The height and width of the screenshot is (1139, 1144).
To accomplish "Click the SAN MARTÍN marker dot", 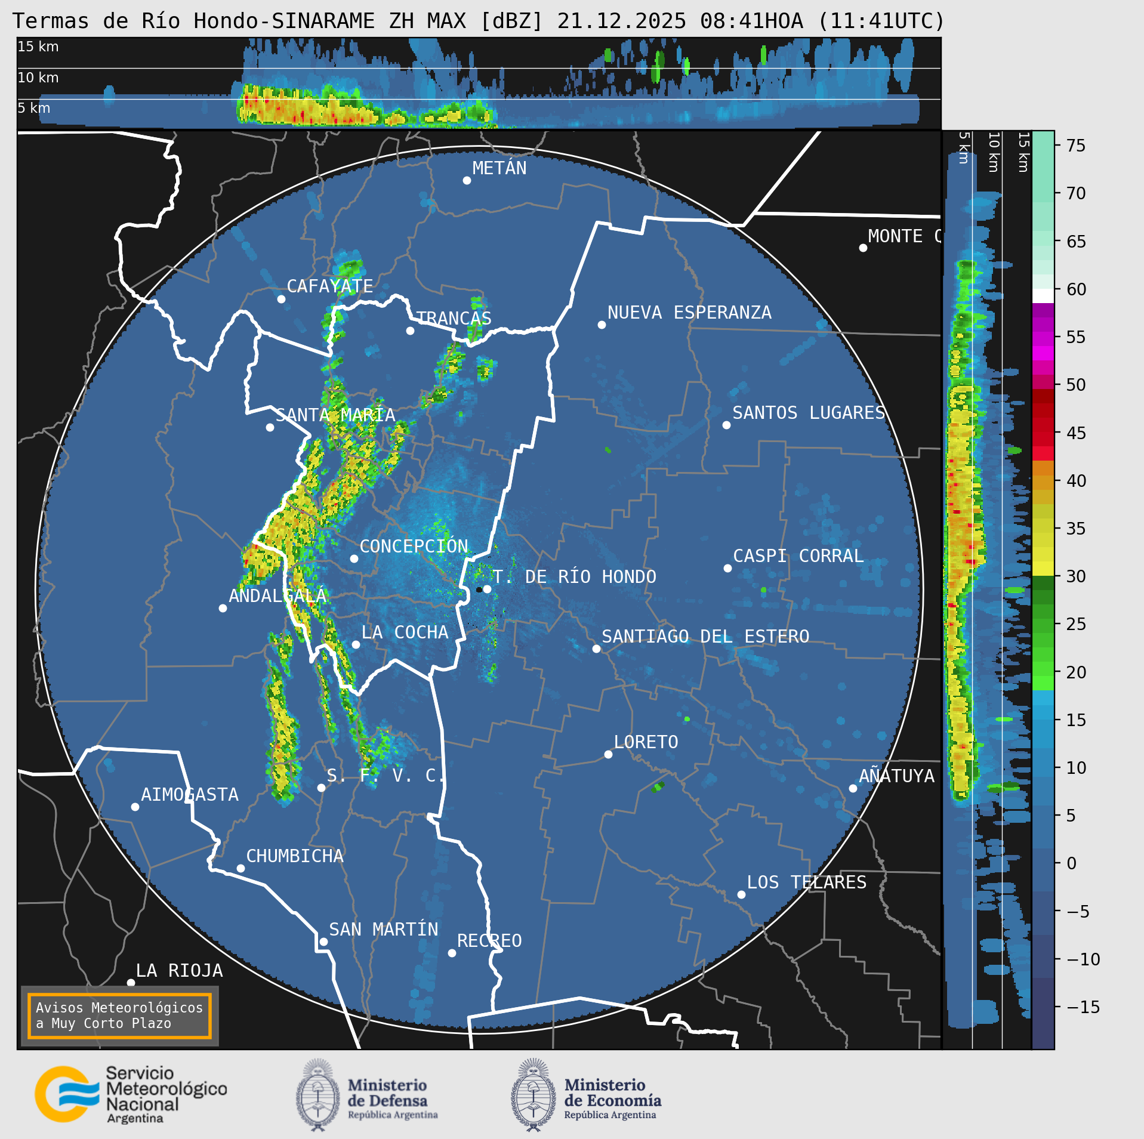I will tap(323, 942).
